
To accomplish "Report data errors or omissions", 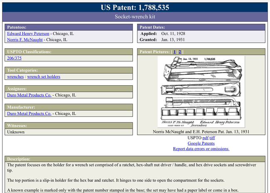I will 201,148.
